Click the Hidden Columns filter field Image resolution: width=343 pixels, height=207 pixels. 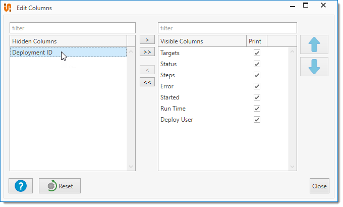[73, 28]
